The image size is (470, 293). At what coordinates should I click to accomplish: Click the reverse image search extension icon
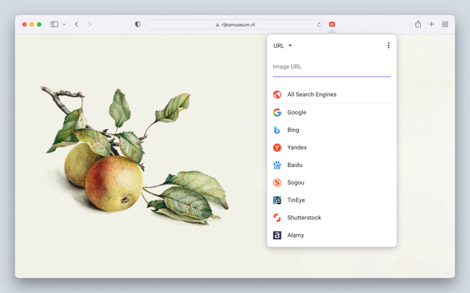[x=332, y=24]
